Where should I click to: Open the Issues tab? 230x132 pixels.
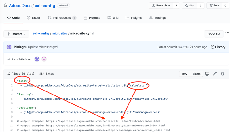pyautogui.click(x=34, y=18)
